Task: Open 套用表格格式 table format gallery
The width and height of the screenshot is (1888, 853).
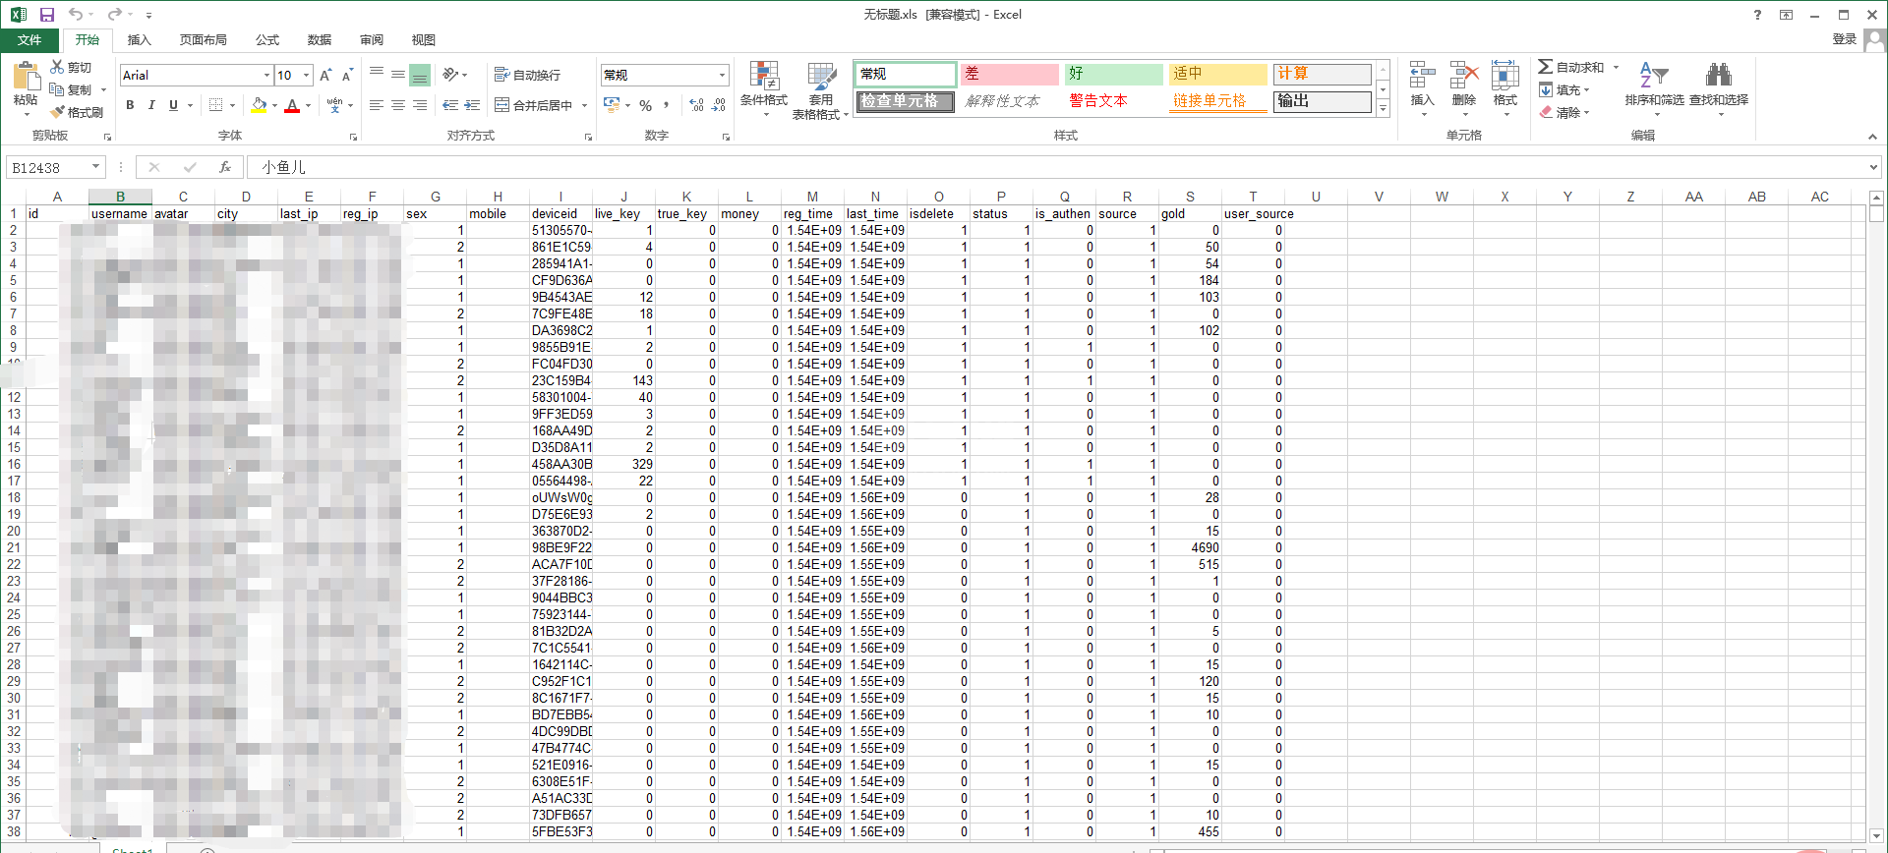Action: (820, 89)
